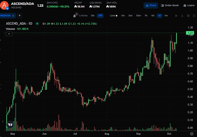Click the 1.30 price axis label
Screen dimensions: 197x137
pos(190,28)
